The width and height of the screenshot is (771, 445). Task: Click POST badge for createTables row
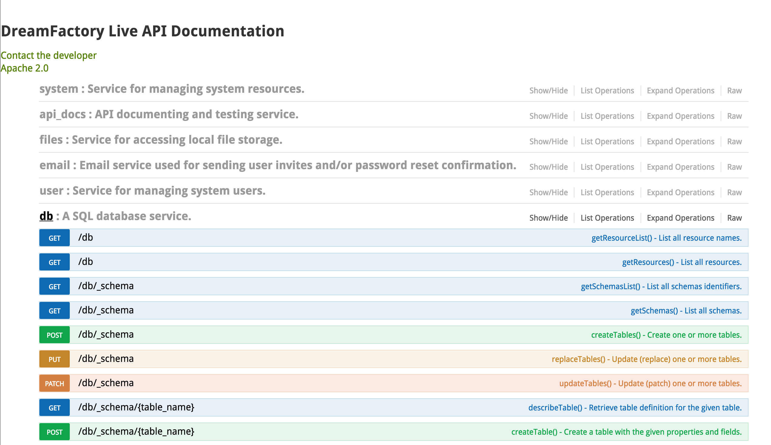click(x=54, y=335)
